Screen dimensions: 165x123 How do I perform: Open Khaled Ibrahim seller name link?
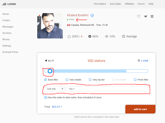pos(78,15)
